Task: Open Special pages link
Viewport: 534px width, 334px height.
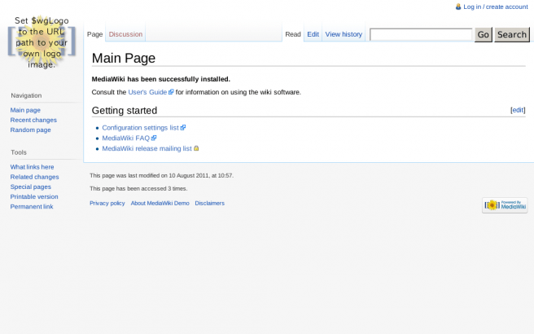Action: click(31, 187)
